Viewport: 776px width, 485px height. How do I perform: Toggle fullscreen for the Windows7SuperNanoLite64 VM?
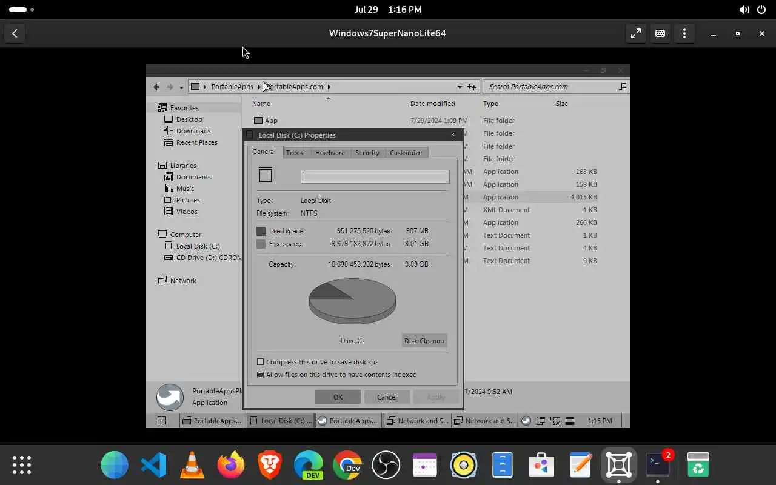click(x=636, y=33)
